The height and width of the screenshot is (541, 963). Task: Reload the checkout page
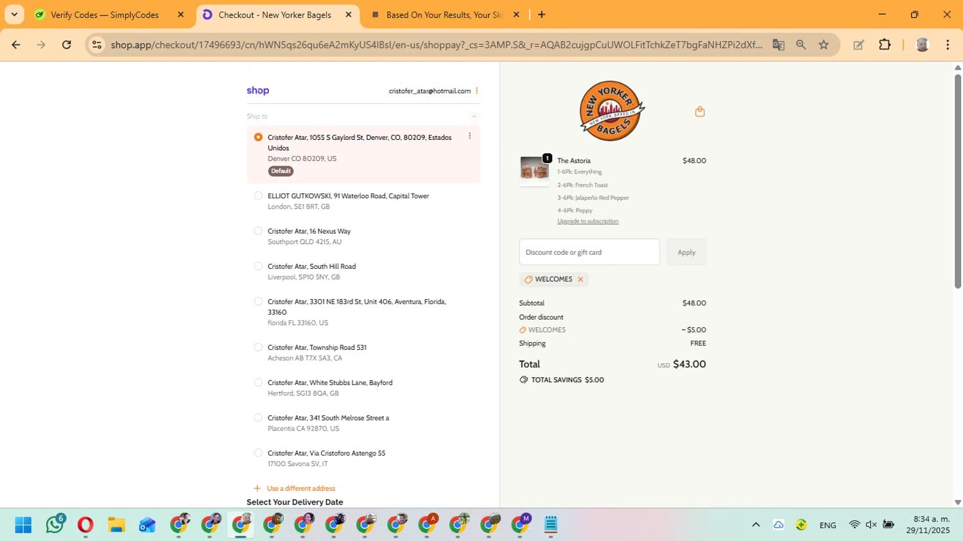(x=67, y=44)
